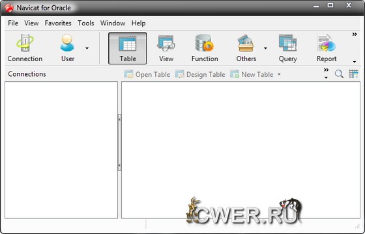The width and height of the screenshot is (365, 234).
Task: Show more object toolbar buttons chevron
Action: [x=327, y=70]
